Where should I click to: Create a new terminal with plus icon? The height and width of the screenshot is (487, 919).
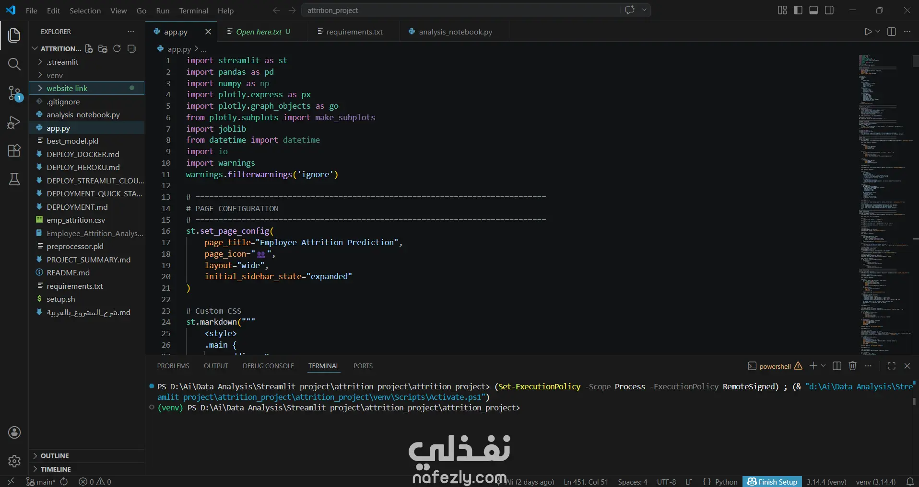[813, 366]
